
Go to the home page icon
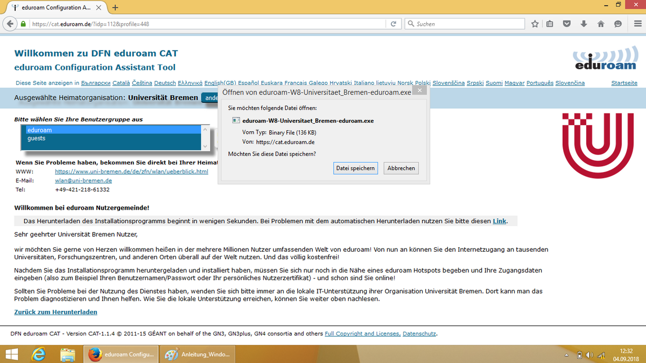(x=601, y=24)
